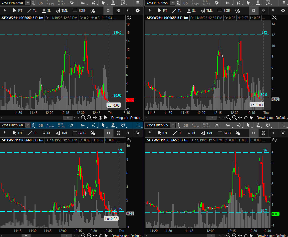Click the Rectangle (SGB) button in C6665 chart
The height and width of the screenshot is (237, 288).
[x=224, y=133]
